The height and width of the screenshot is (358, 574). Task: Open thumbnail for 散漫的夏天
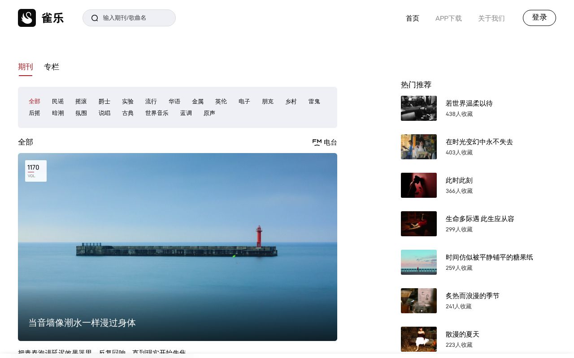tap(419, 339)
